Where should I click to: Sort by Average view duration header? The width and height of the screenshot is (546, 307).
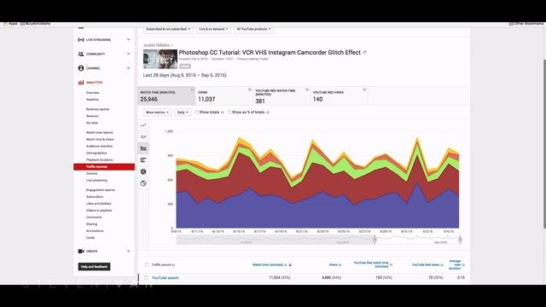[455, 264]
